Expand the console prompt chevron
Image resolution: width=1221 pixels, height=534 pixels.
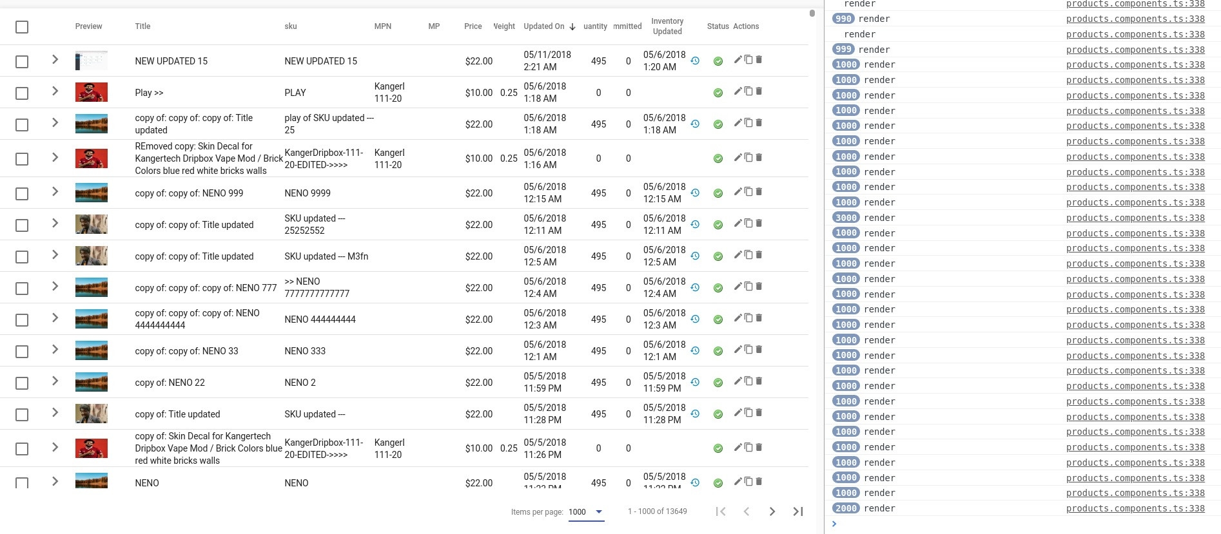pyautogui.click(x=834, y=524)
